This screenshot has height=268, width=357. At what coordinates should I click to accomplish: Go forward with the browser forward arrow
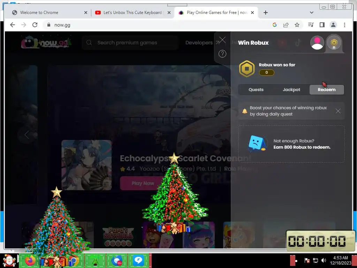click(x=24, y=25)
